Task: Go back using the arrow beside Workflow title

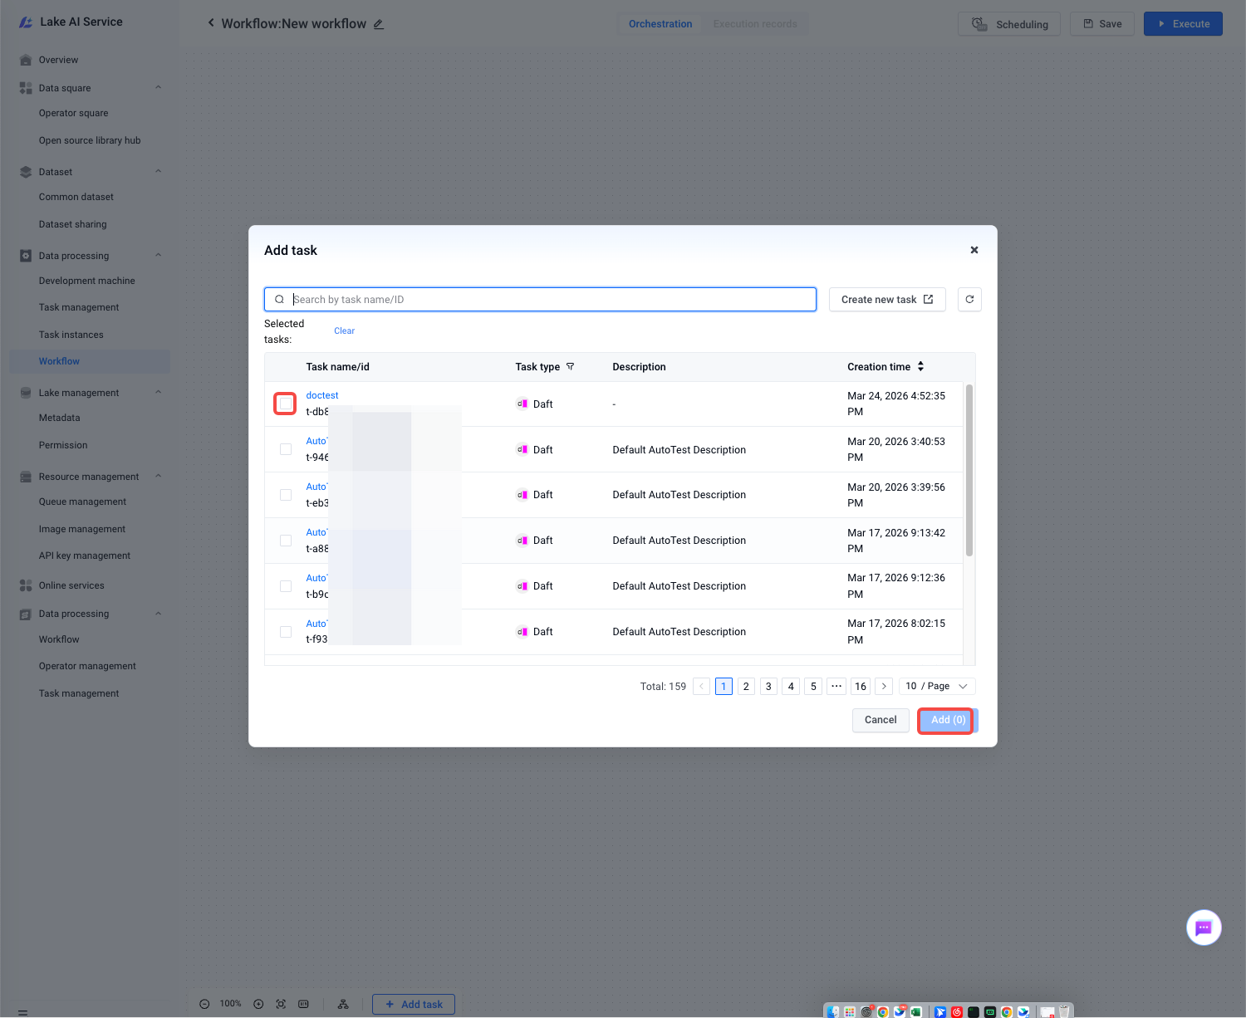Action: 211,23
